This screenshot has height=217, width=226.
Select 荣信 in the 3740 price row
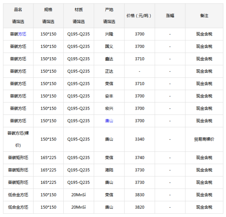[x=109, y=157]
